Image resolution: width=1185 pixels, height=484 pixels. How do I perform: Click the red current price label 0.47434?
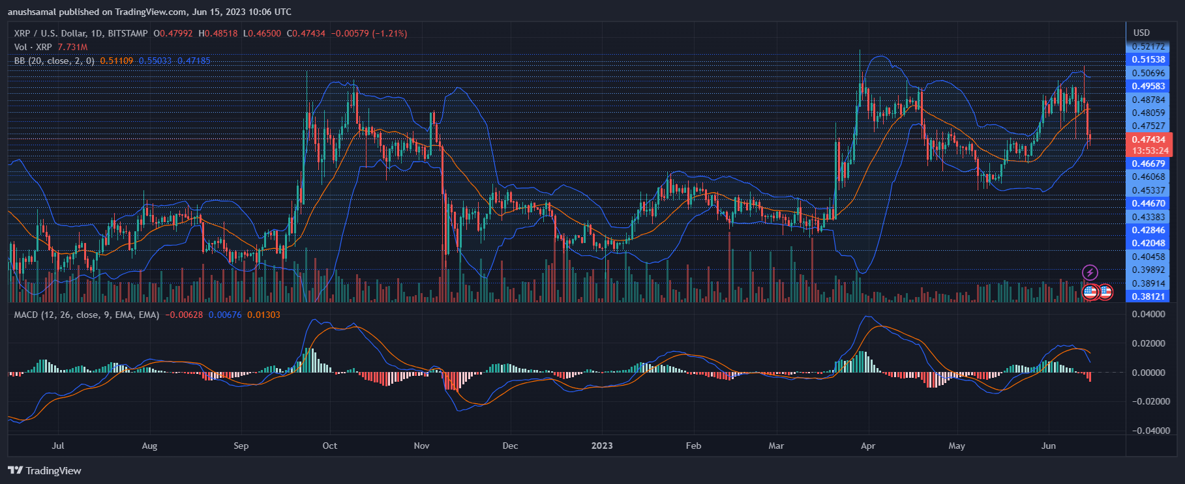click(1148, 139)
